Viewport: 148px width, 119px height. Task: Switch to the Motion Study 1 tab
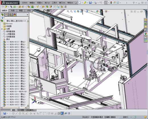(30, 110)
